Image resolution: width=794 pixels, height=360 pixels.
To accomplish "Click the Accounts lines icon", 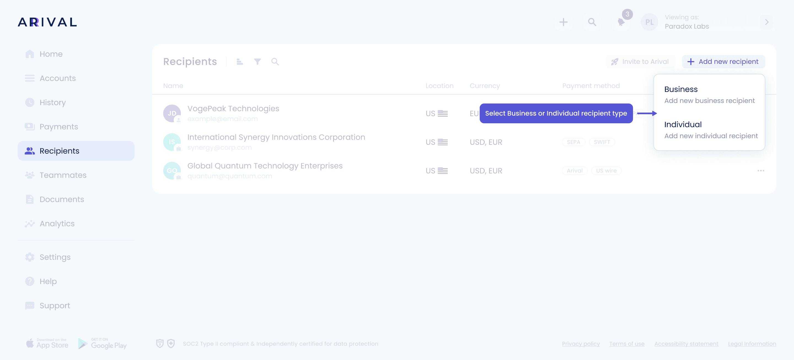I will tap(29, 78).
